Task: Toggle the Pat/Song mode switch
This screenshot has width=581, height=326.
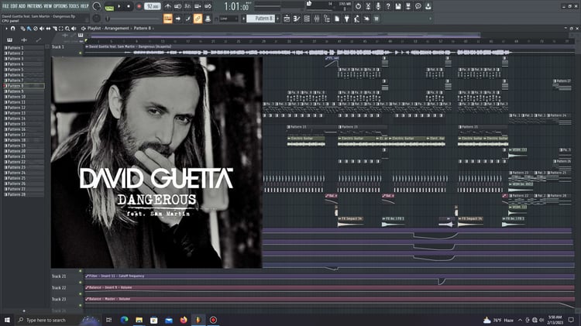Action: click(109, 6)
